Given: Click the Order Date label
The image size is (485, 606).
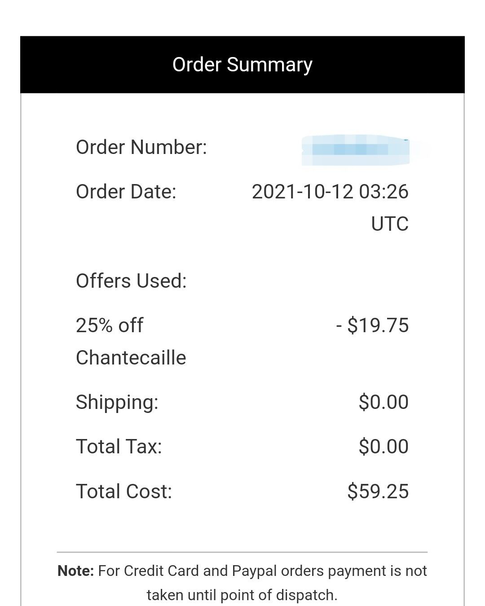Looking at the screenshot, I should click(126, 192).
